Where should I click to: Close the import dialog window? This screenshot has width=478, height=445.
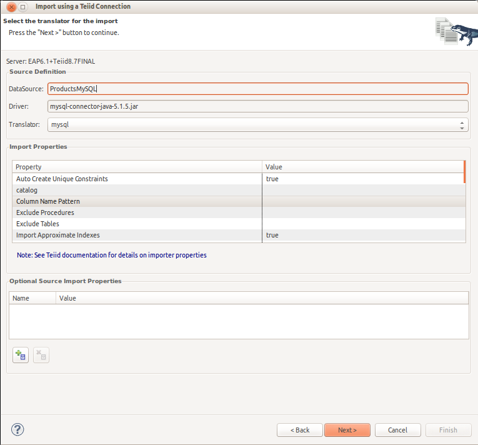click(11, 7)
